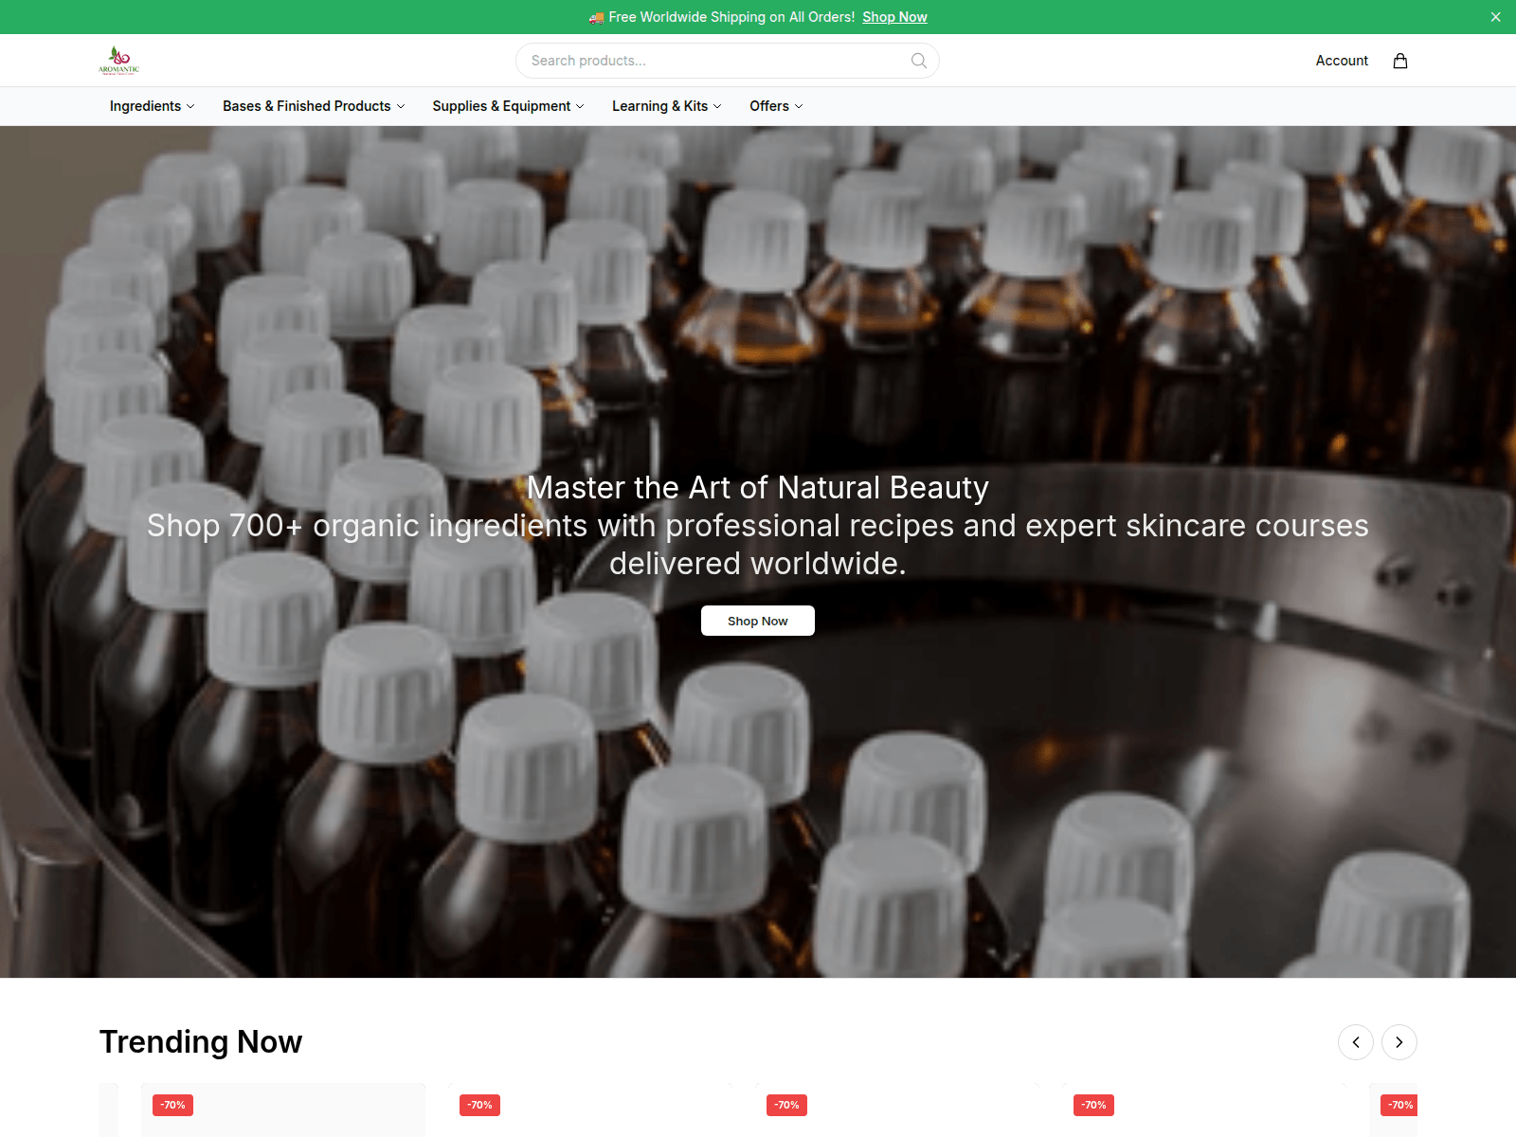Follow the banner Shop Now link
Image resolution: width=1516 pixels, height=1137 pixels.
click(894, 17)
